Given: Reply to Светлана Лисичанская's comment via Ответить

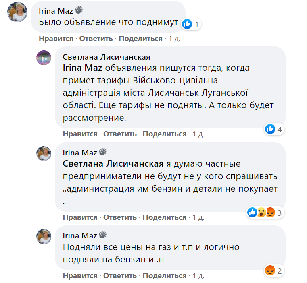Looking at the screenshot, I should 120,134.
